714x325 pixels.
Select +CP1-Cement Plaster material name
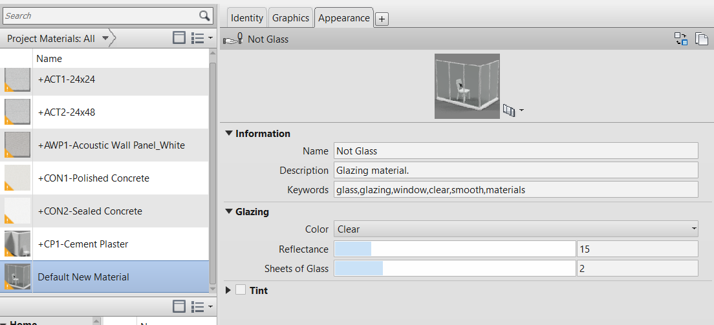(83, 244)
